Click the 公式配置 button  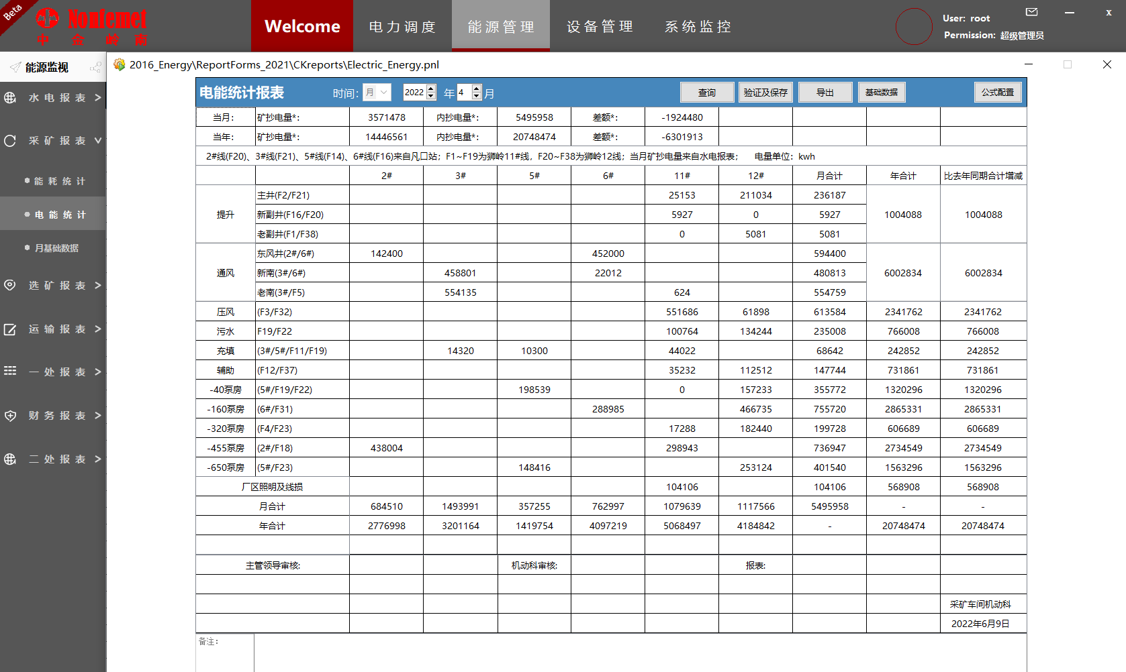coord(998,93)
